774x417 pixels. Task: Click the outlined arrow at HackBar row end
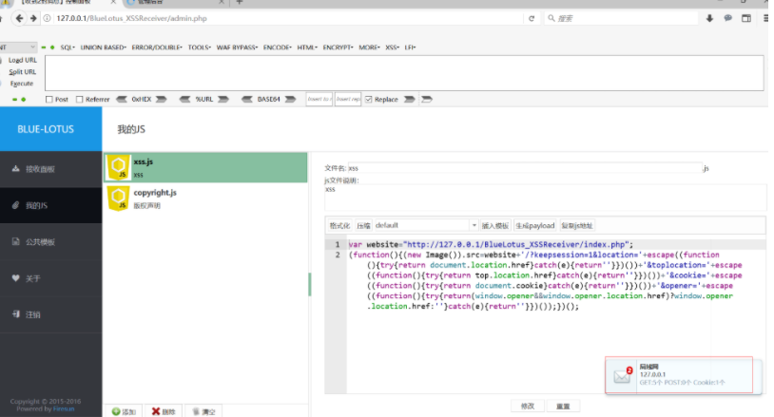427,99
